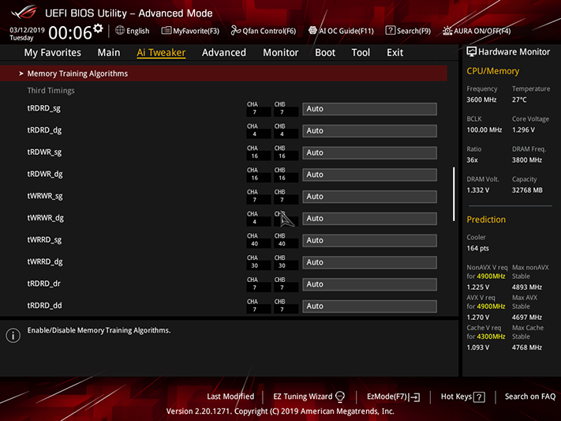
Task: Go to the Boot tab
Action: click(x=325, y=53)
